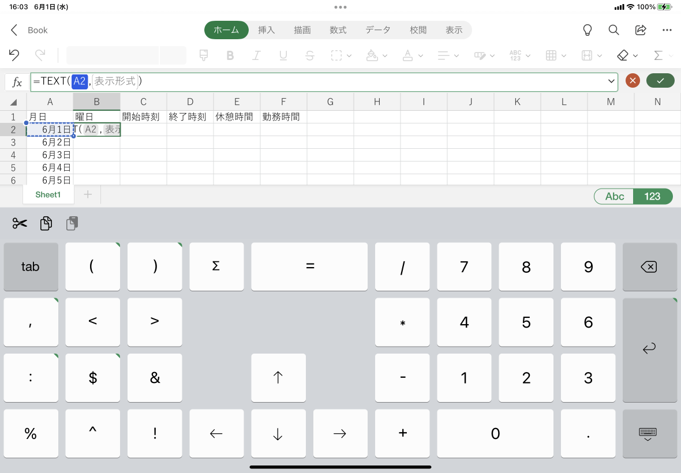This screenshot has height=473, width=681.
Task: Cut with the scissors icon
Action: tap(20, 223)
